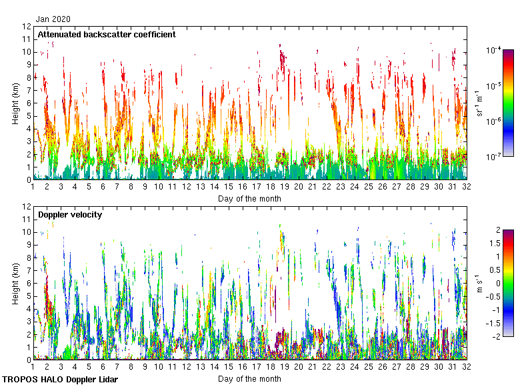Click the 10^-4 label on backscatter color bar
Screen dimensions: 520x387
pos(494,51)
